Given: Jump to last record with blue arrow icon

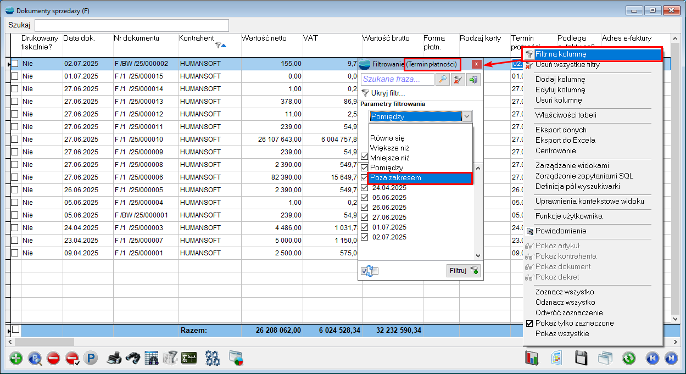Looking at the screenshot, I should click(x=671, y=359).
